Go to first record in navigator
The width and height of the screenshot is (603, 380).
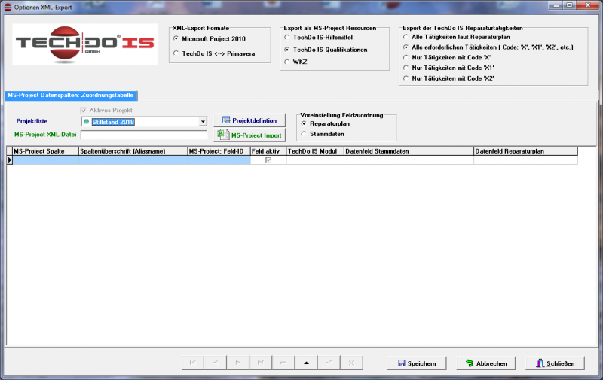[x=193, y=363]
